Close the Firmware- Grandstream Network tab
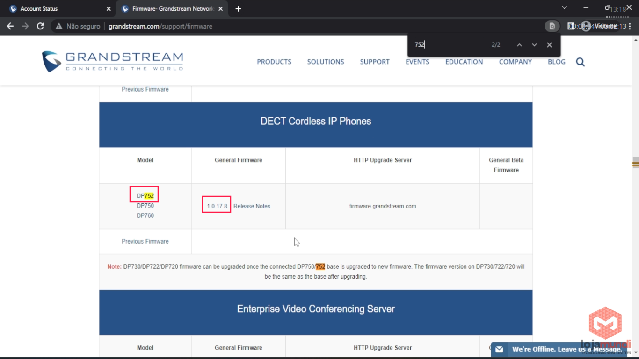Viewport: 639px width, 359px height. (x=220, y=9)
